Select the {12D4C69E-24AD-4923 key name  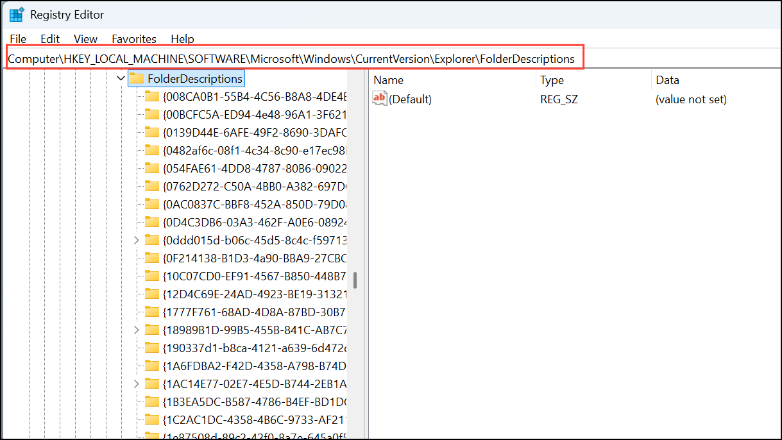pos(255,294)
